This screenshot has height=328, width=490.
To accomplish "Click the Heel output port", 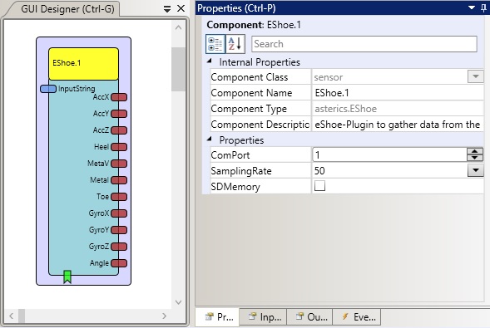I will point(119,147).
